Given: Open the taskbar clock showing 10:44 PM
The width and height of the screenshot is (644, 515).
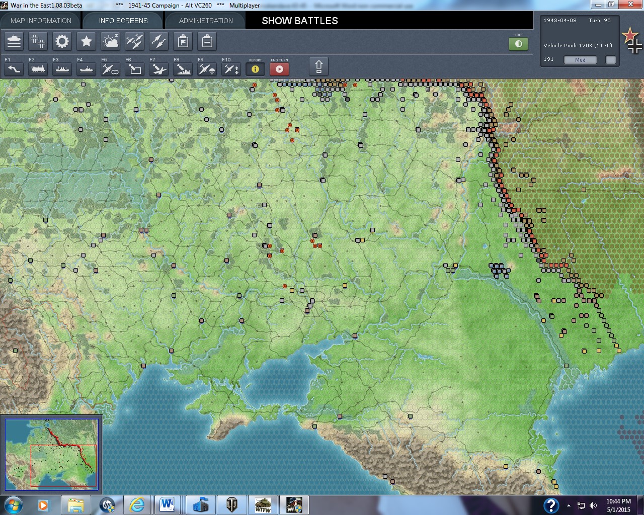Looking at the screenshot, I should [618, 505].
